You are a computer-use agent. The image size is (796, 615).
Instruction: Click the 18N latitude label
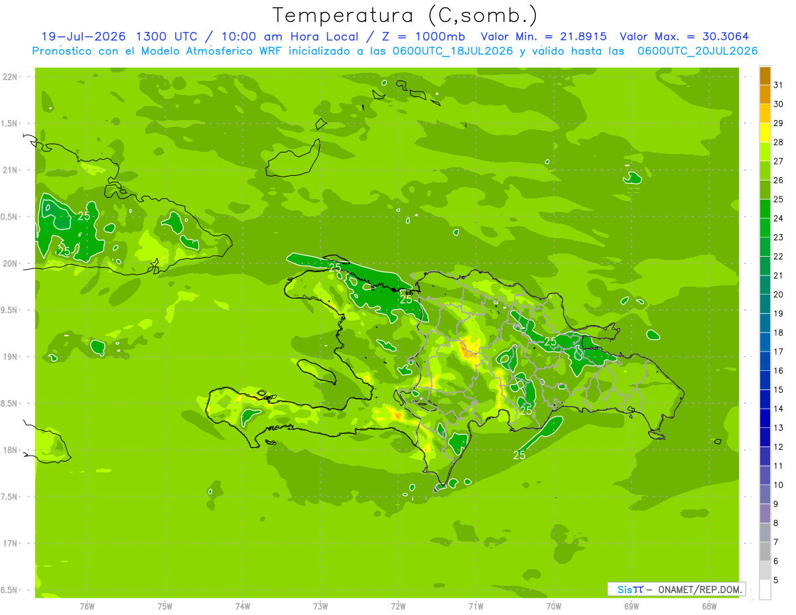(x=11, y=450)
